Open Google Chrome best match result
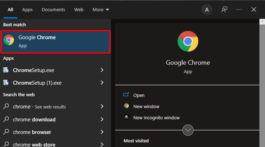Image resolution: width=265 pixels, height=147 pixels. click(56, 41)
